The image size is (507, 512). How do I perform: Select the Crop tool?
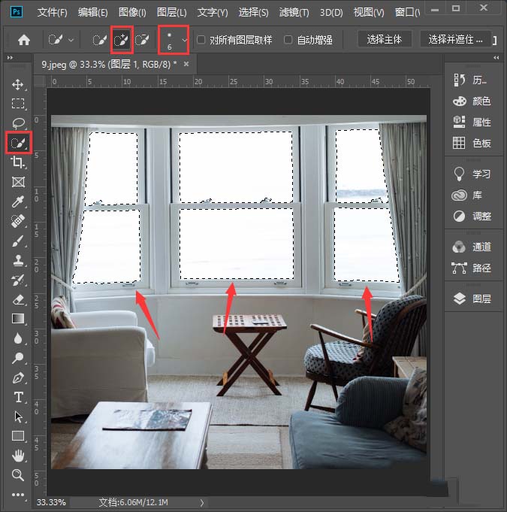(x=17, y=162)
